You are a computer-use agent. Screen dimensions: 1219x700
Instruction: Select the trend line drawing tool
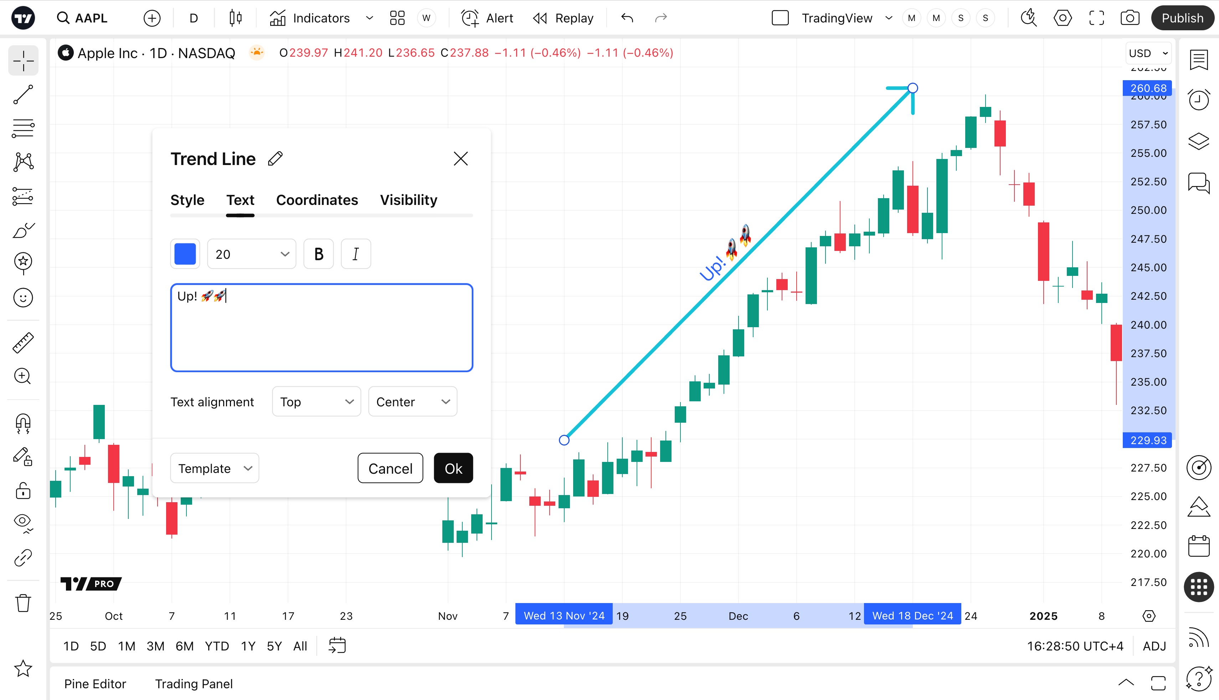click(x=23, y=95)
